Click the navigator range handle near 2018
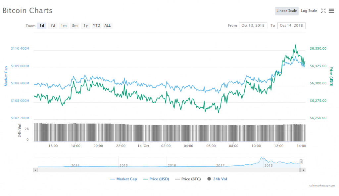Viewport: 339px width, 196px height. 301,162
